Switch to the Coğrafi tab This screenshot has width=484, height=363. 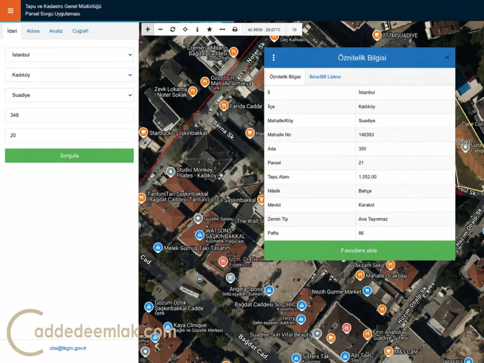80,31
